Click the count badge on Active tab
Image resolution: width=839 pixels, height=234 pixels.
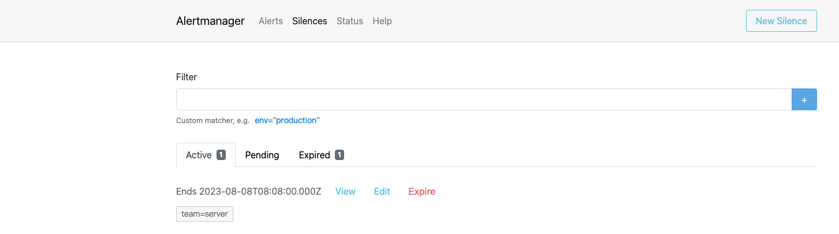pos(221,155)
